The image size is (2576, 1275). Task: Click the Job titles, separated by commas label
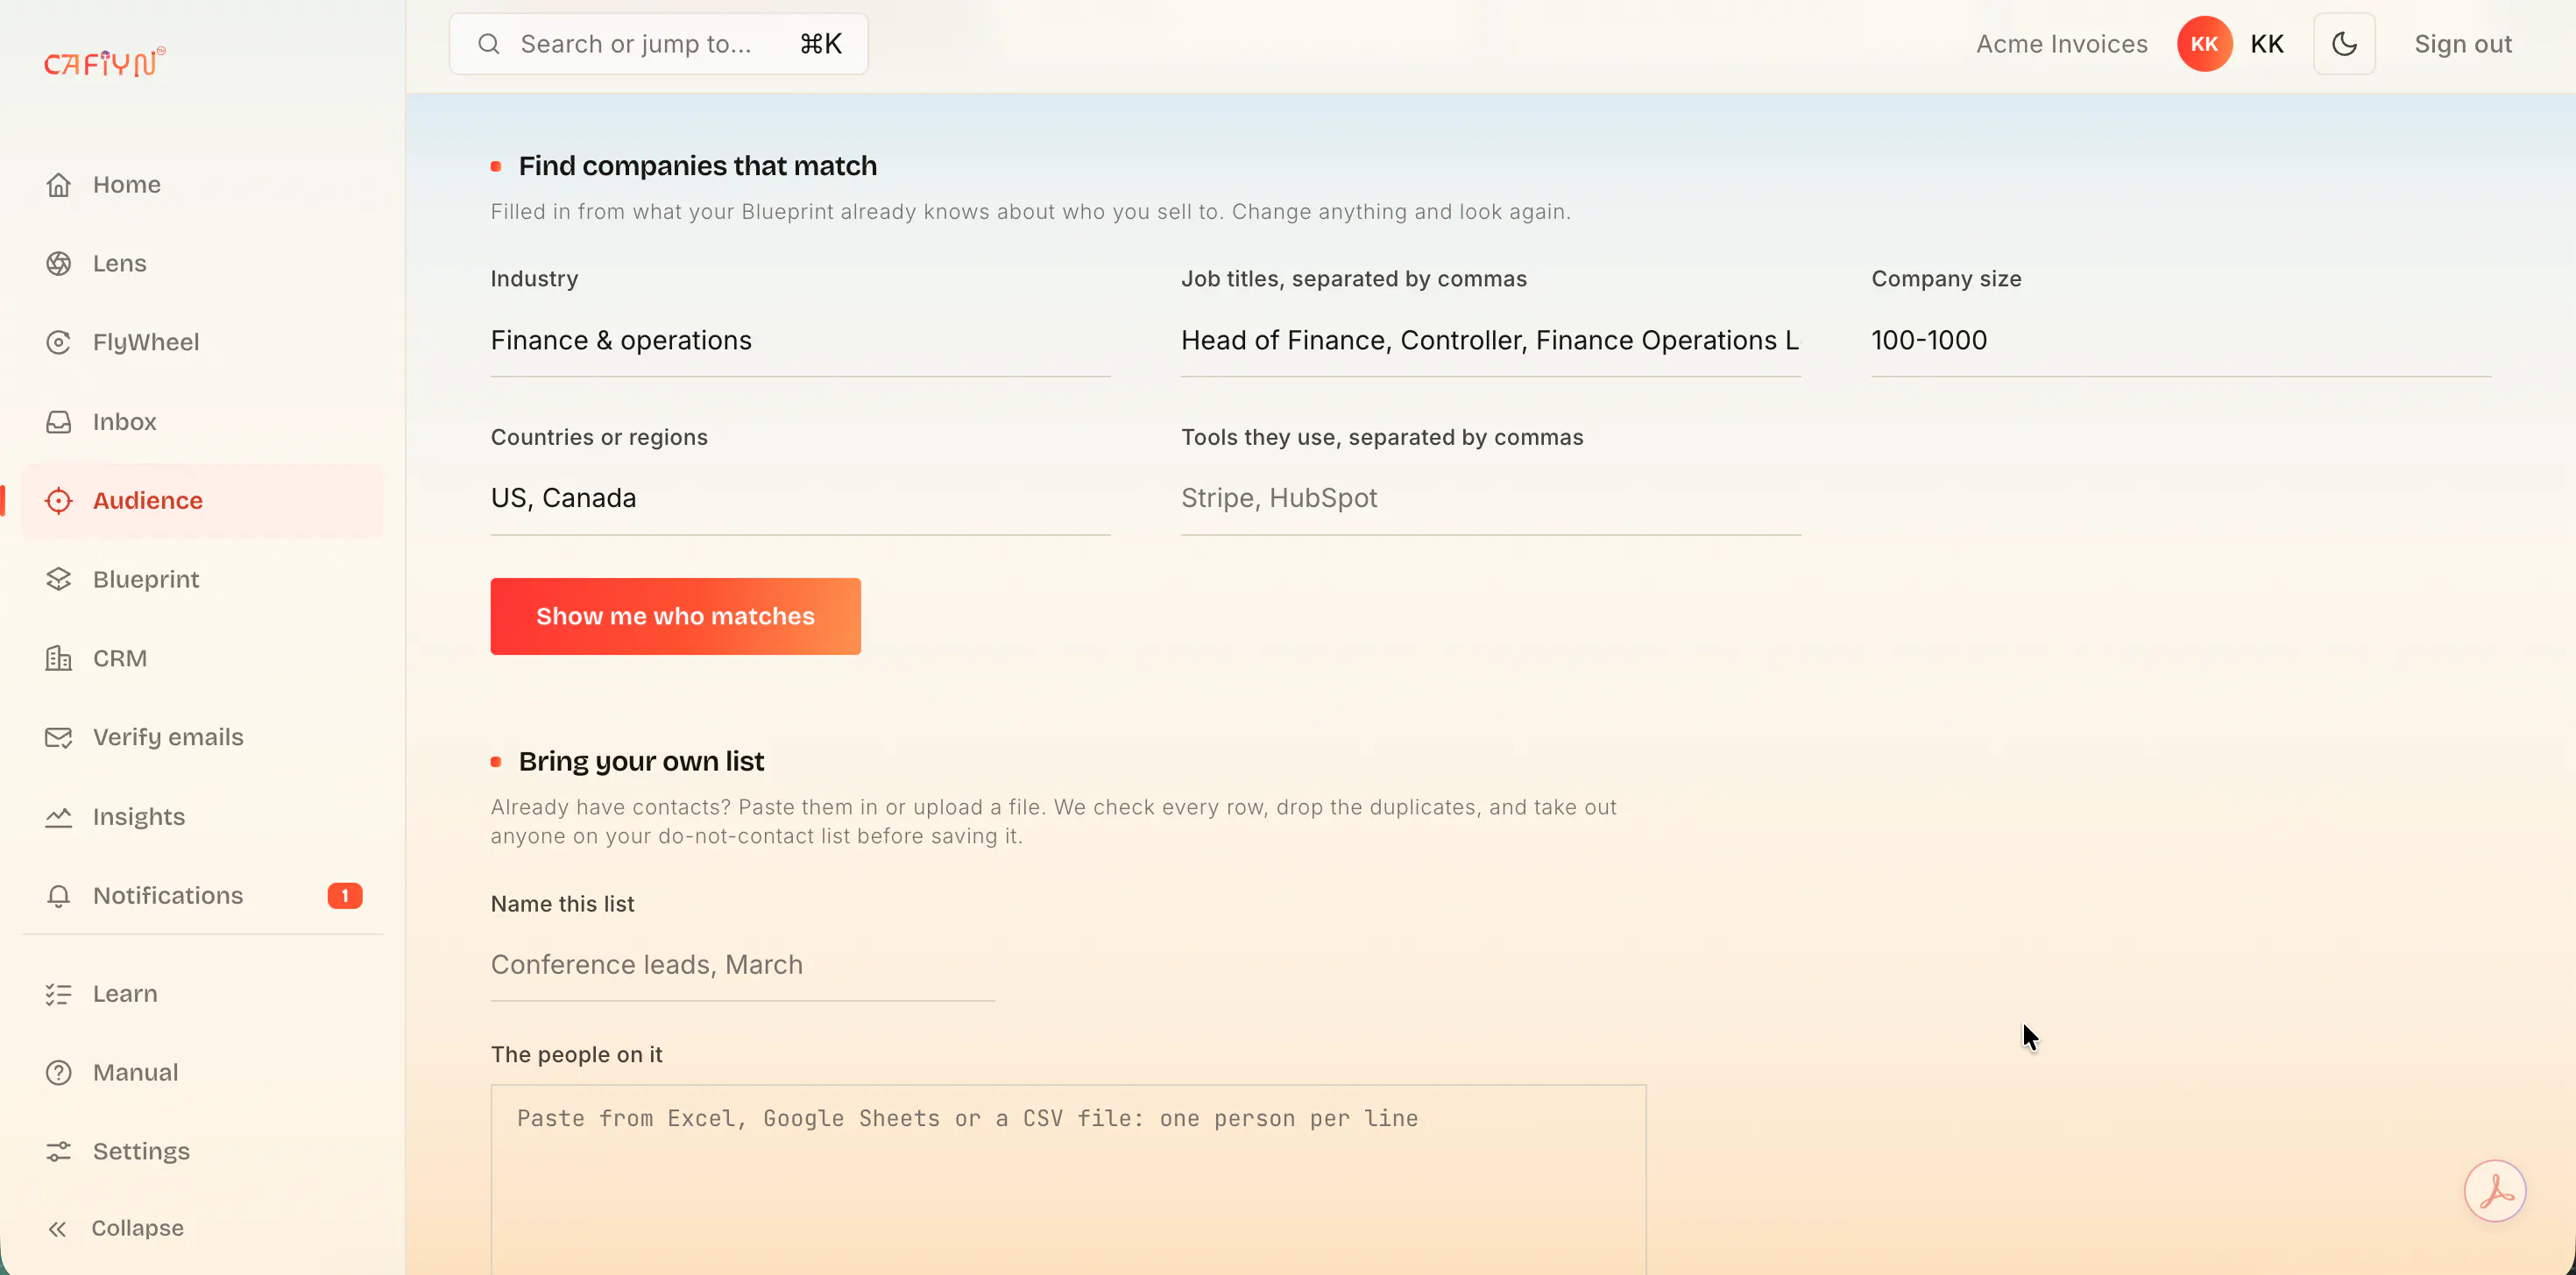pyautogui.click(x=1354, y=278)
